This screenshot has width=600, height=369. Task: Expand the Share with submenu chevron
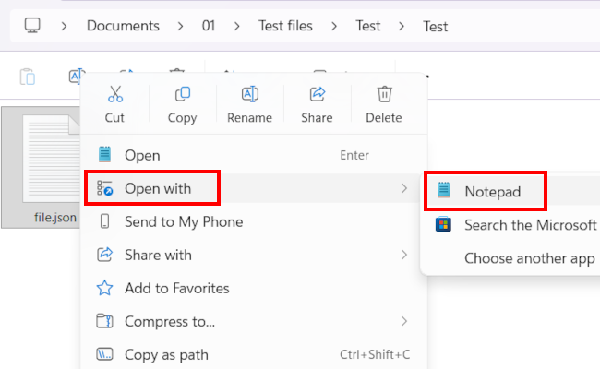click(x=404, y=255)
